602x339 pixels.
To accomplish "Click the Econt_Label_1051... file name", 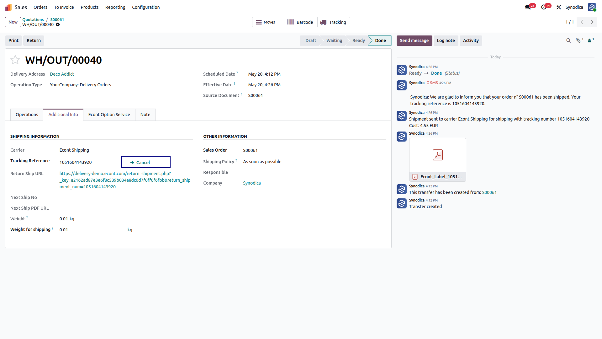I will [441, 177].
